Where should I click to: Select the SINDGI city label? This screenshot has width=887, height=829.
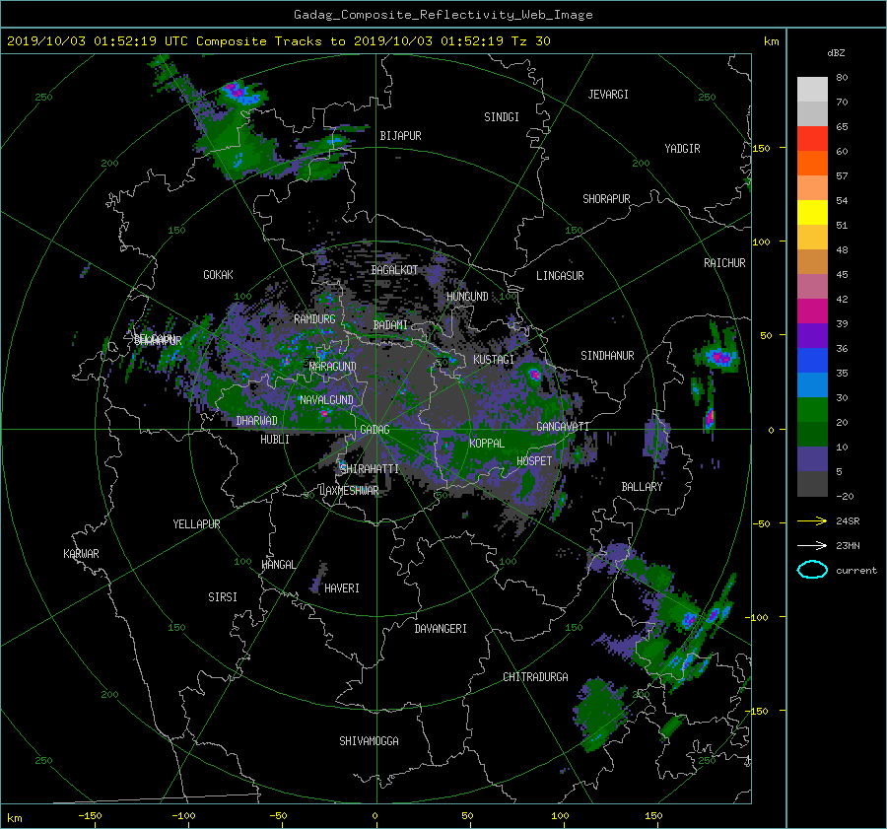coord(502,117)
